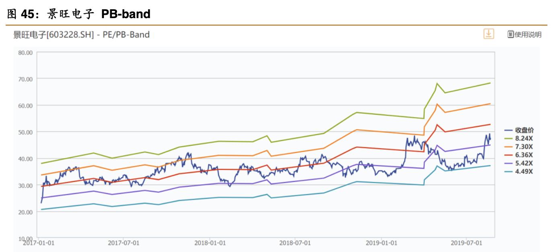Click the 20.00 y-axis label
Viewport: 552px width, 252px height.
pos(25,212)
